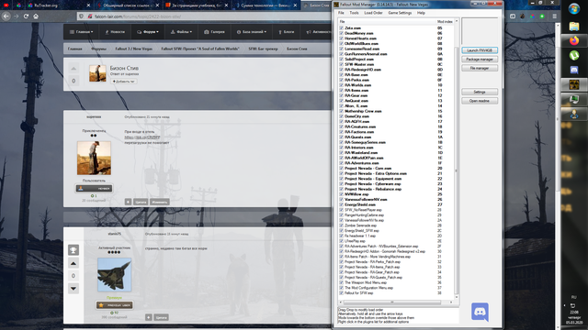
Task: Toggle the HonestHearts.esm checkbox
Action: pos(341,38)
